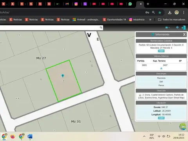
Task: Click the magnifier icon in the map search box
Action: pos(101,27)
